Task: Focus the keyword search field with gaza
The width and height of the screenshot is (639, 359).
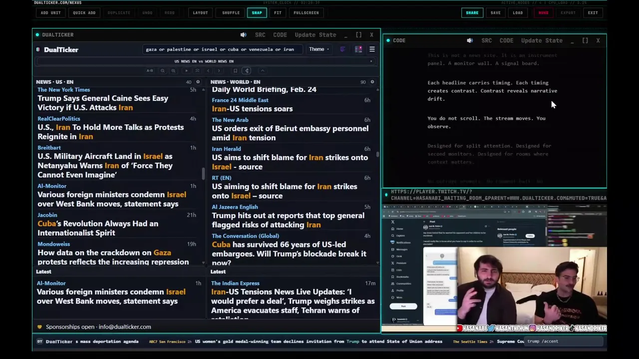Action: pyautogui.click(x=222, y=49)
